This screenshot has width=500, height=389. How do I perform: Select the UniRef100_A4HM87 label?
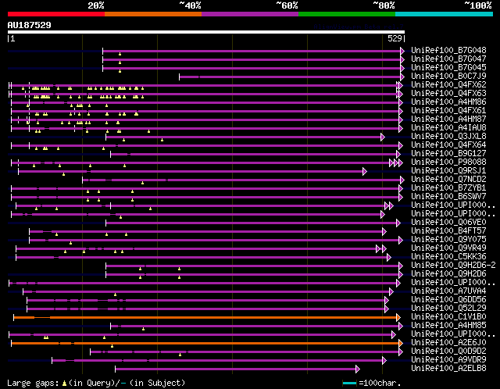pyautogui.click(x=448, y=120)
